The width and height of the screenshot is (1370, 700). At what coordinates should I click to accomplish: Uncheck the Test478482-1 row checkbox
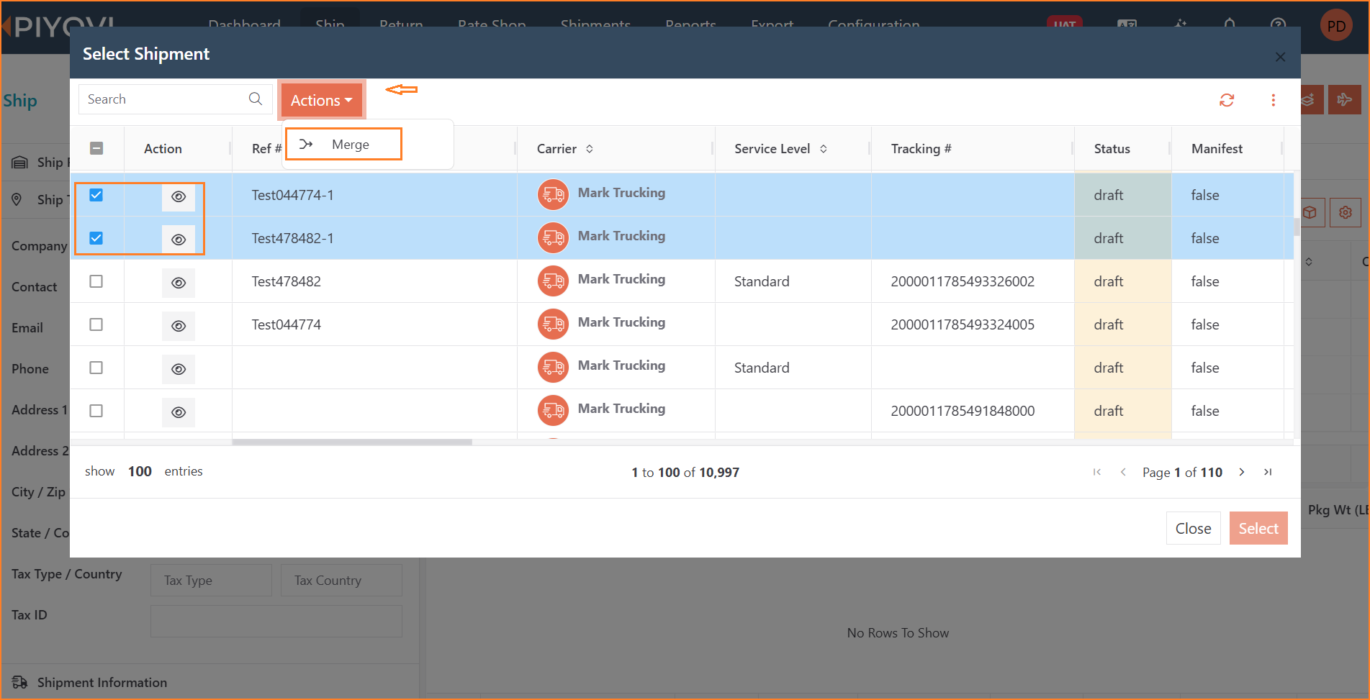pyautogui.click(x=96, y=238)
